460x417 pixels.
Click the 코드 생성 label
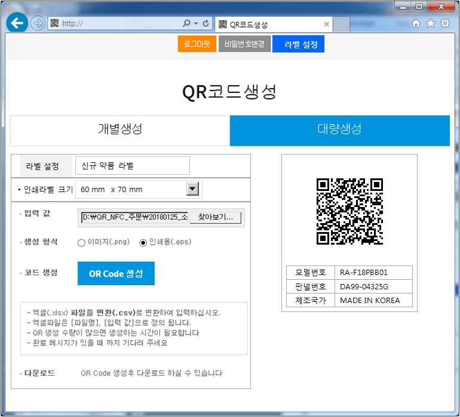(x=41, y=273)
